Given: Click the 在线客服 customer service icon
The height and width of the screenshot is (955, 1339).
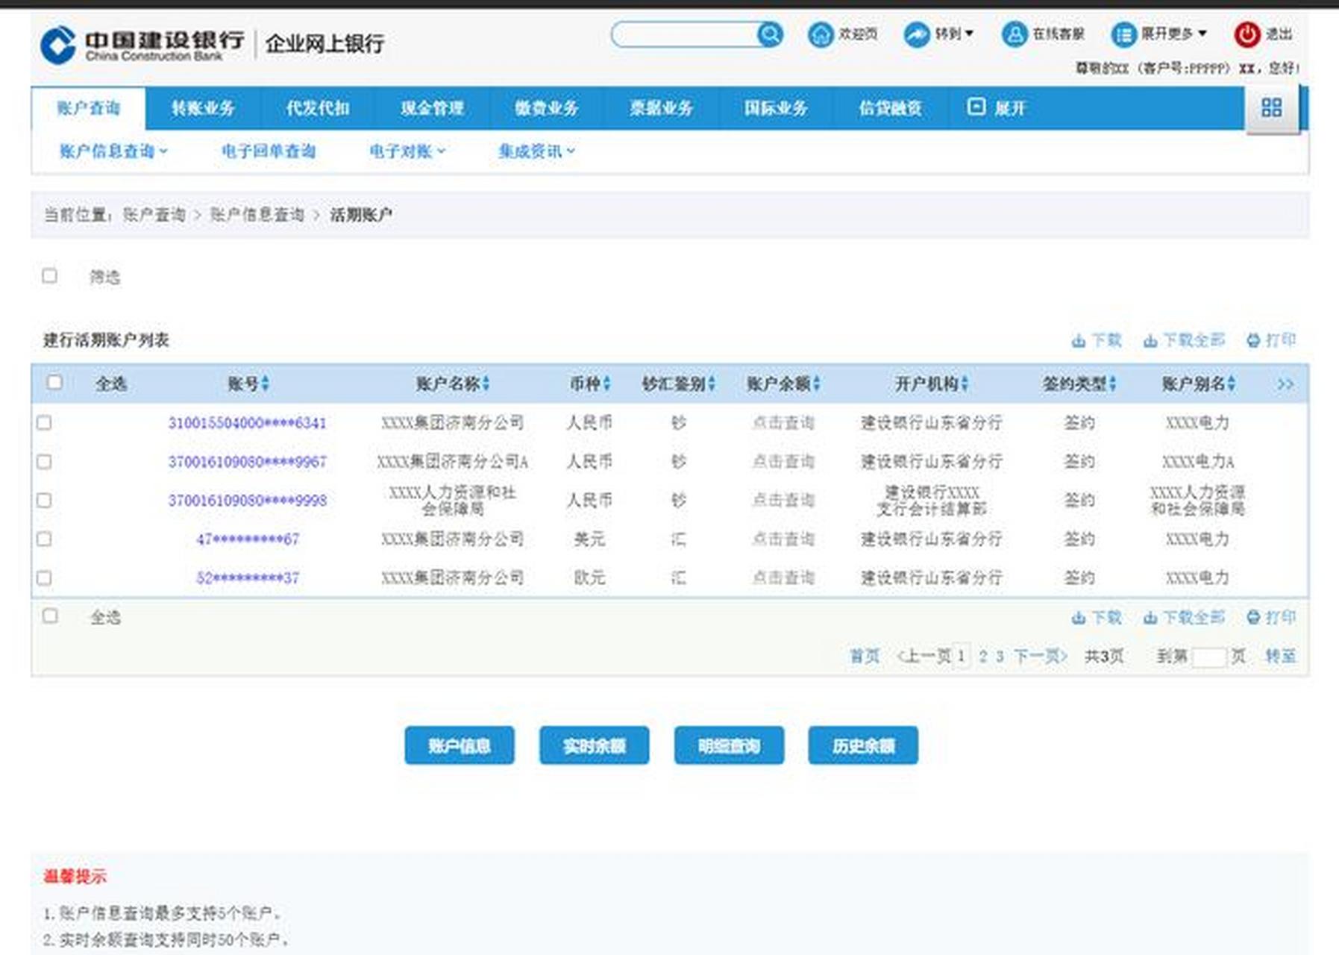Looking at the screenshot, I should (x=1014, y=34).
